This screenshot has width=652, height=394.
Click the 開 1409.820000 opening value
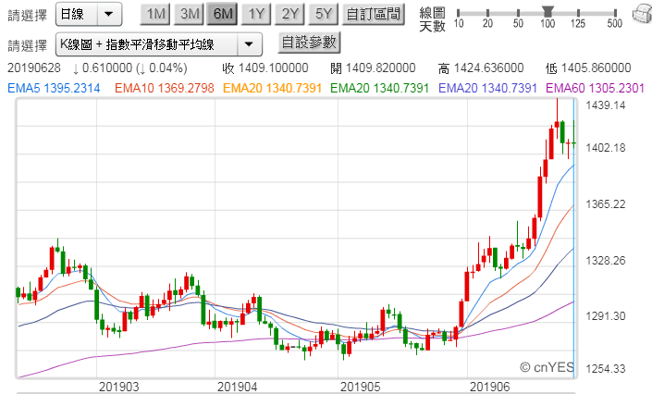tap(373, 68)
